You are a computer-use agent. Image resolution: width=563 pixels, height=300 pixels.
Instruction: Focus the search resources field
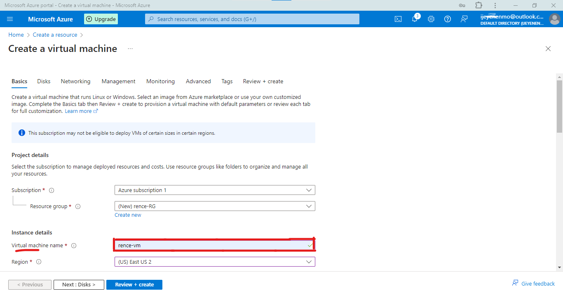pos(252,19)
